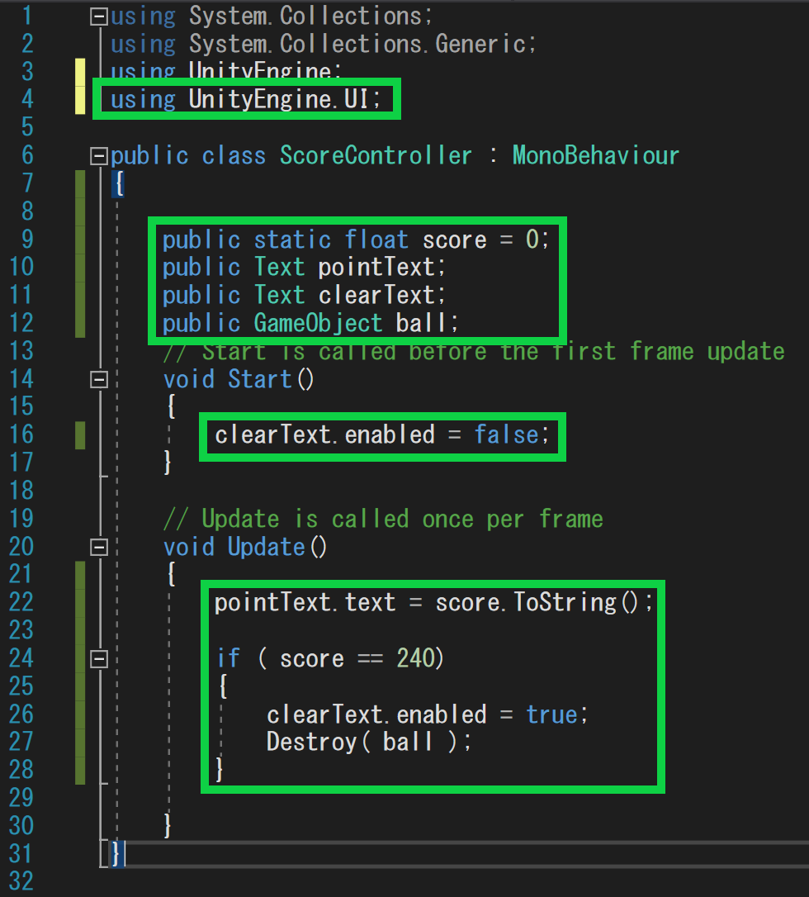Click the "Update is called once per frame" comment
The width and height of the screenshot is (809, 897).
[402, 519]
